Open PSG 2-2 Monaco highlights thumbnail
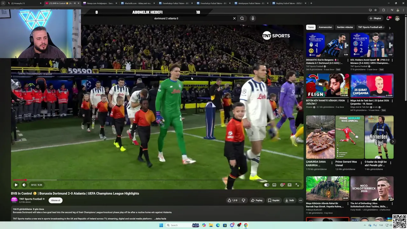Image resolution: width=407 pixels, height=229 pixels. point(372,45)
